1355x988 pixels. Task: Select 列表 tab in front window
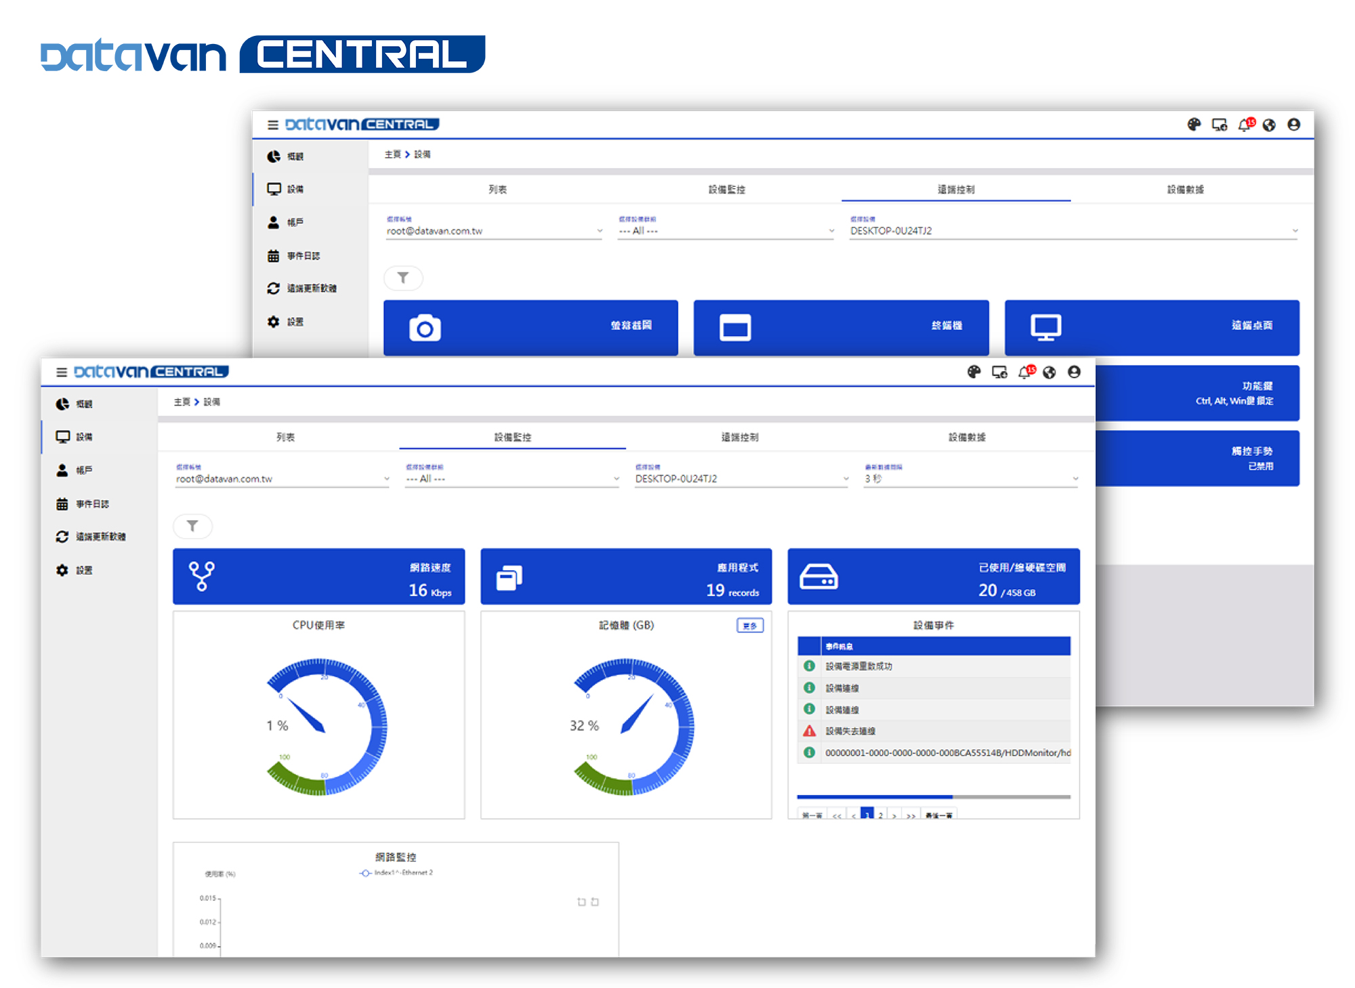[x=285, y=437]
